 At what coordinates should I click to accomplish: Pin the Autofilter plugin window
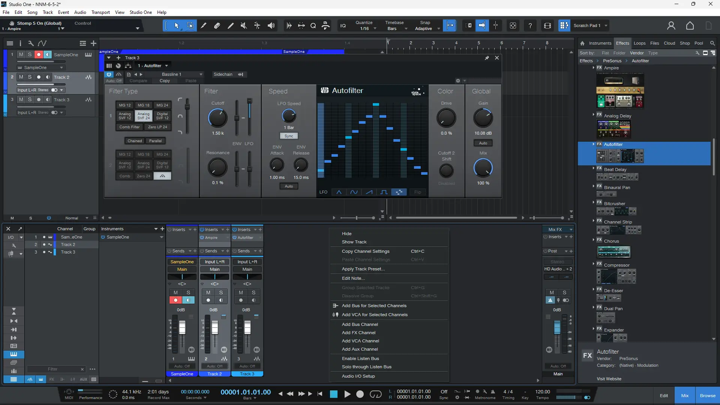(487, 58)
